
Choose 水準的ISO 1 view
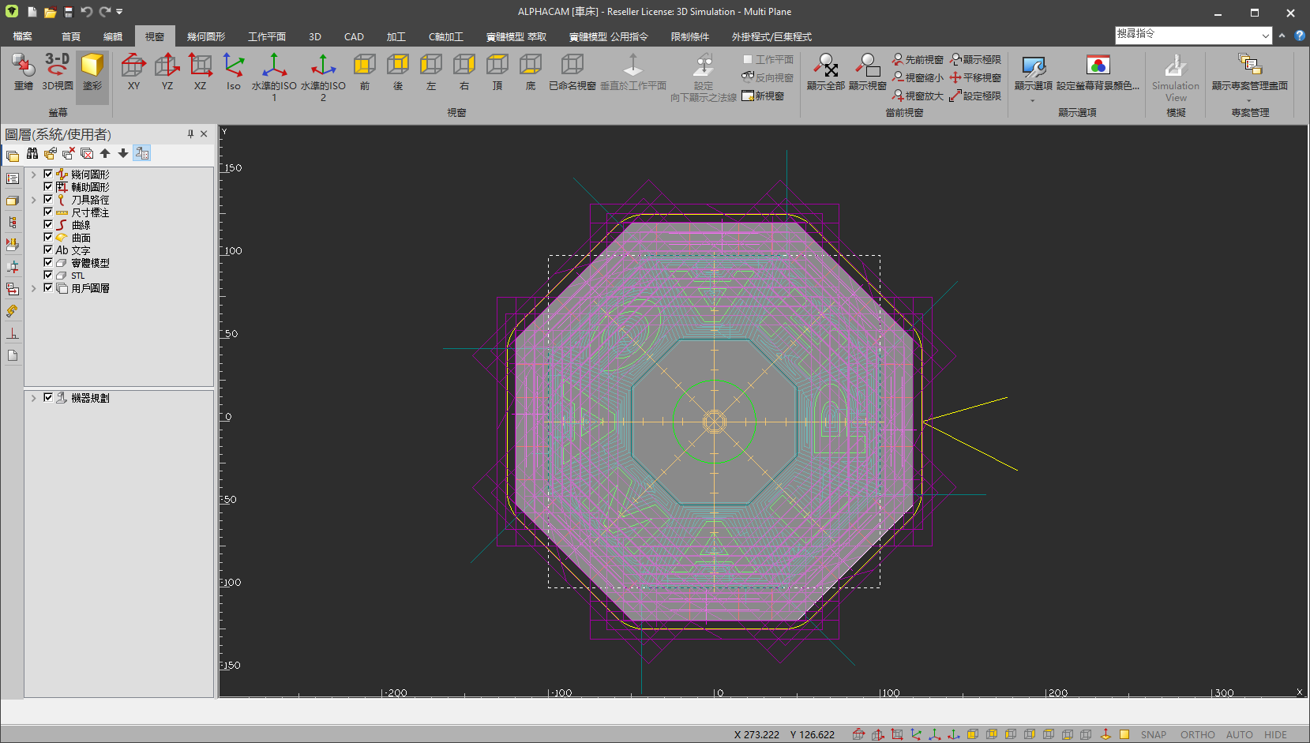(x=274, y=77)
